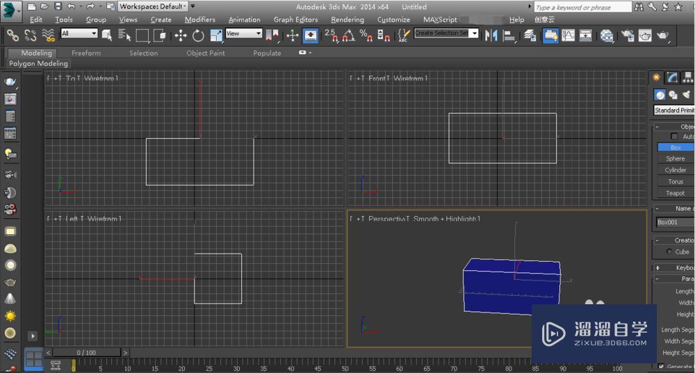The image size is (695, 373).
Task: Click the Select and Link icon
Action: [13, 35]
